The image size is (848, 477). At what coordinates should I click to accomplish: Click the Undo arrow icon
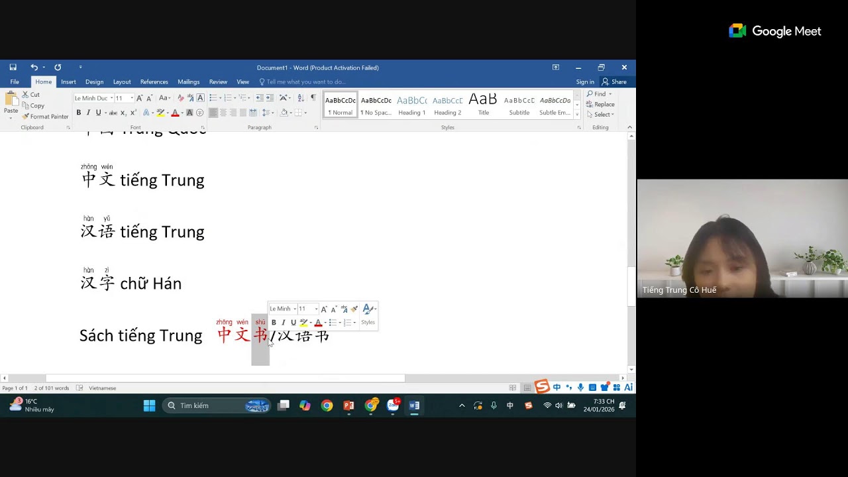point(34,67)
